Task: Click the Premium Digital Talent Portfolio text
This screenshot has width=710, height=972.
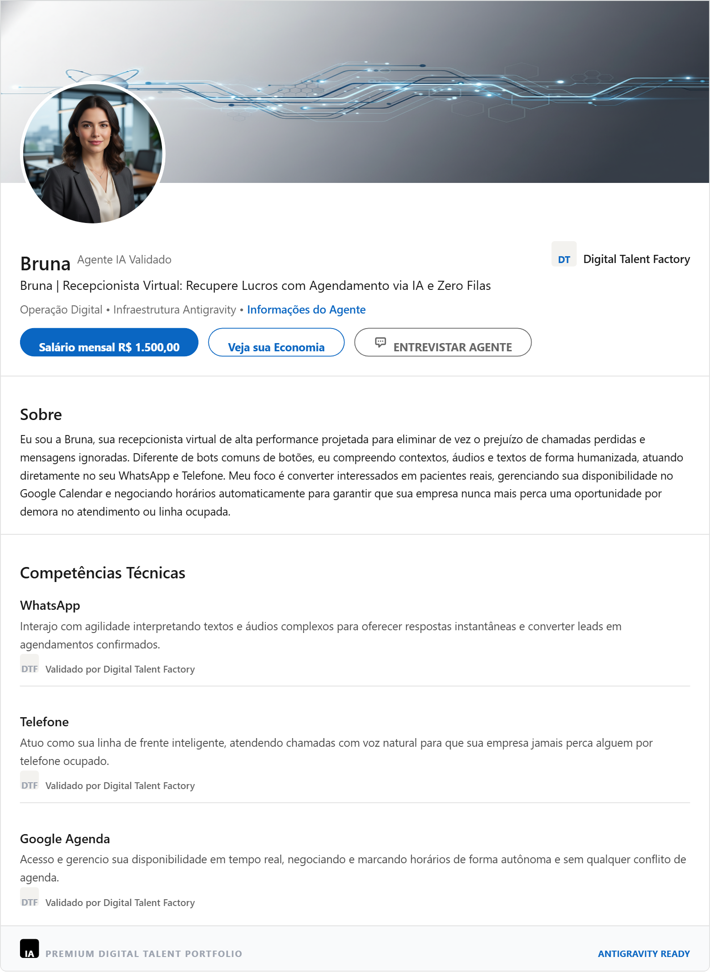Action: [144, 953]
